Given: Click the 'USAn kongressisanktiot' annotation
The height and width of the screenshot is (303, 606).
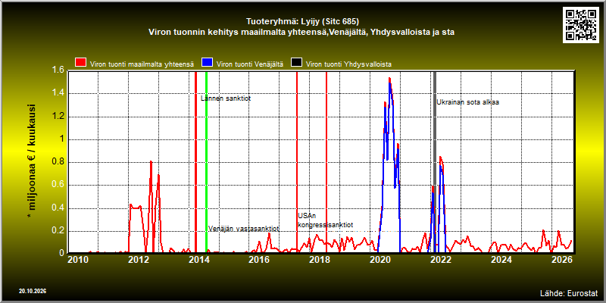Looking at the screenshot, I should tap(326, 220).
